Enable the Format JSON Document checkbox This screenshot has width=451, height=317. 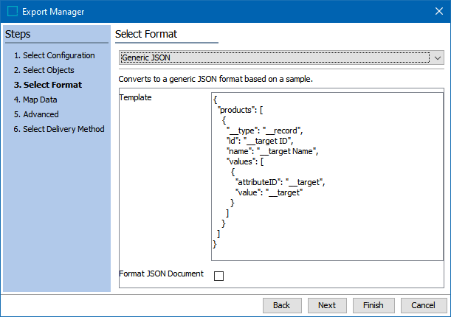218,276
